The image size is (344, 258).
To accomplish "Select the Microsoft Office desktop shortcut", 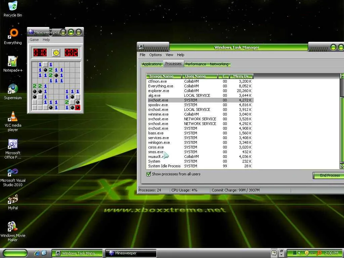I will coord(13,144).
